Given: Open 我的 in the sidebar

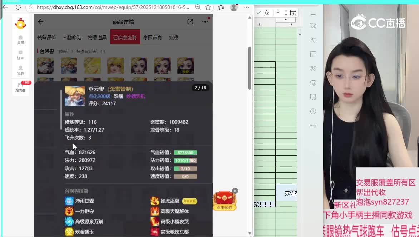Looking at the screenshot, I should pos(21,70).
